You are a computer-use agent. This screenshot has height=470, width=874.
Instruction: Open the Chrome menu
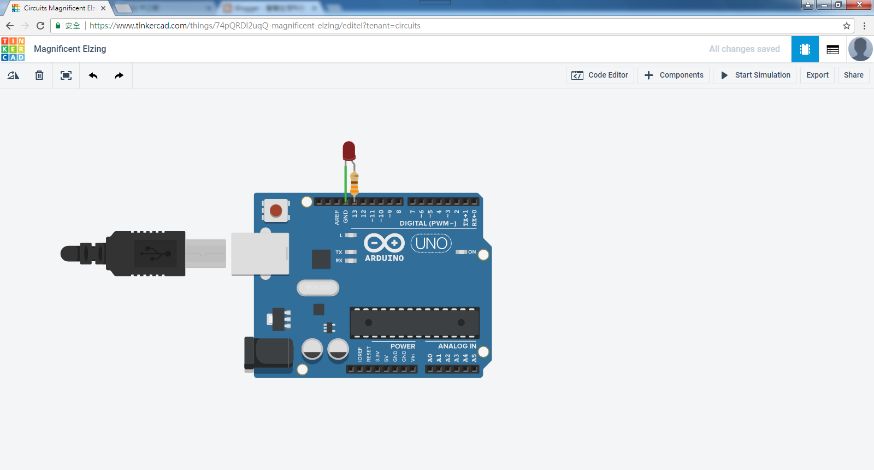864,26
